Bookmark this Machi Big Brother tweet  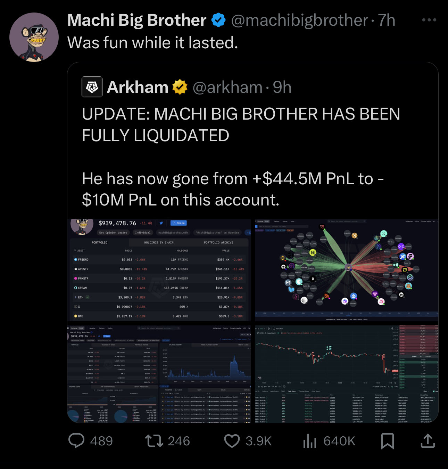click(387, 440)
